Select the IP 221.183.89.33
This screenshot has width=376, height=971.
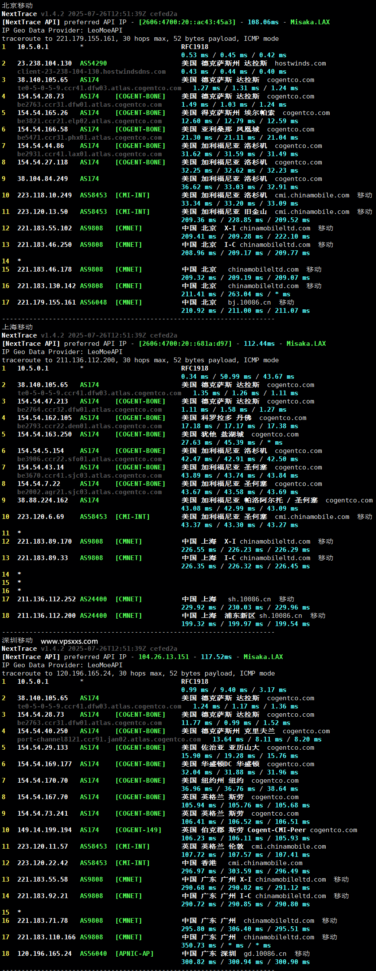(43, 558)
